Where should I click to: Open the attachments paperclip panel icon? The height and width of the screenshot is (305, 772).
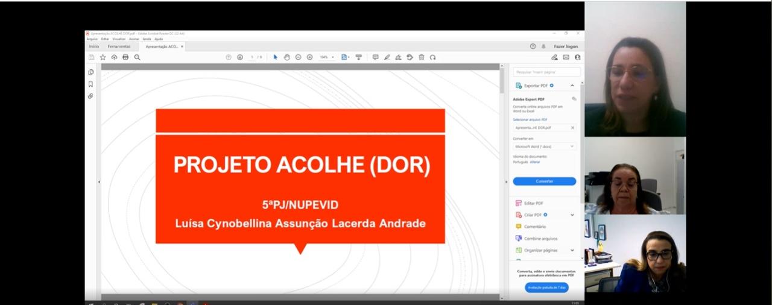click(x=90, y=96)
